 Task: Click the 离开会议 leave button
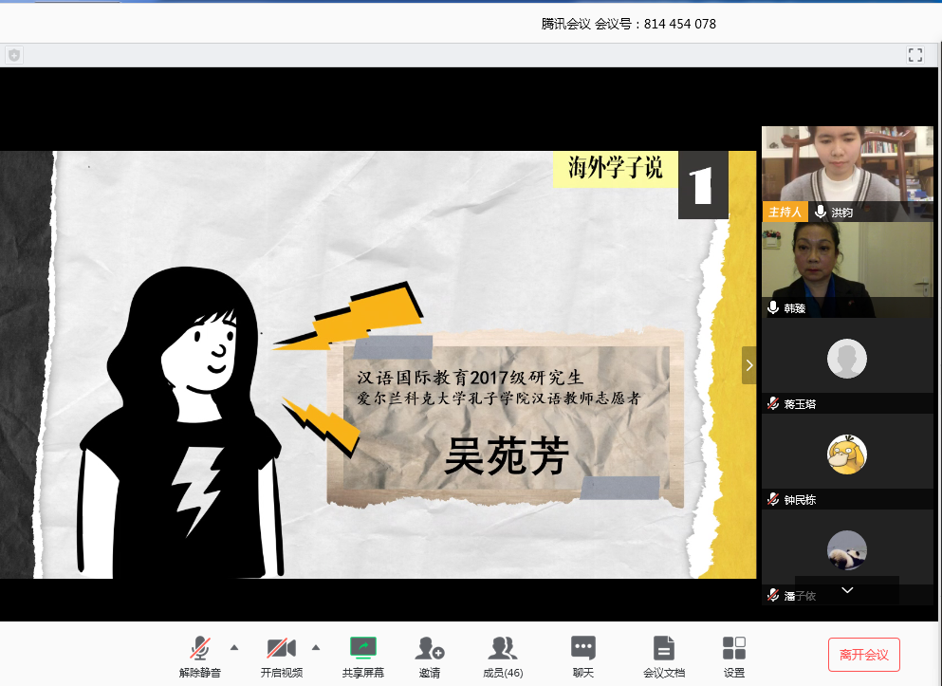(863, 655)
